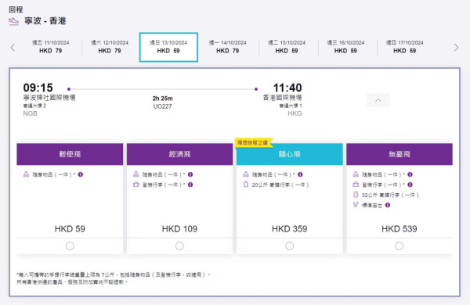The height and width of the screenshot is (305, 470).
Task: Click 20公斤 checked luggage icon in 隨心飛
Action: click(x=246, y=185)
